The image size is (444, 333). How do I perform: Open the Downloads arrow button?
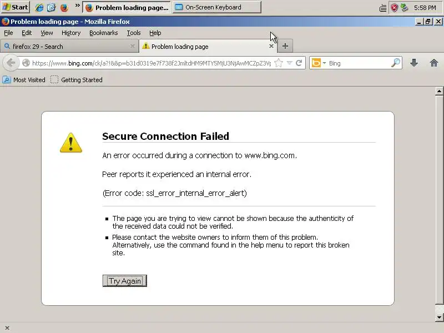coord(414,63)
